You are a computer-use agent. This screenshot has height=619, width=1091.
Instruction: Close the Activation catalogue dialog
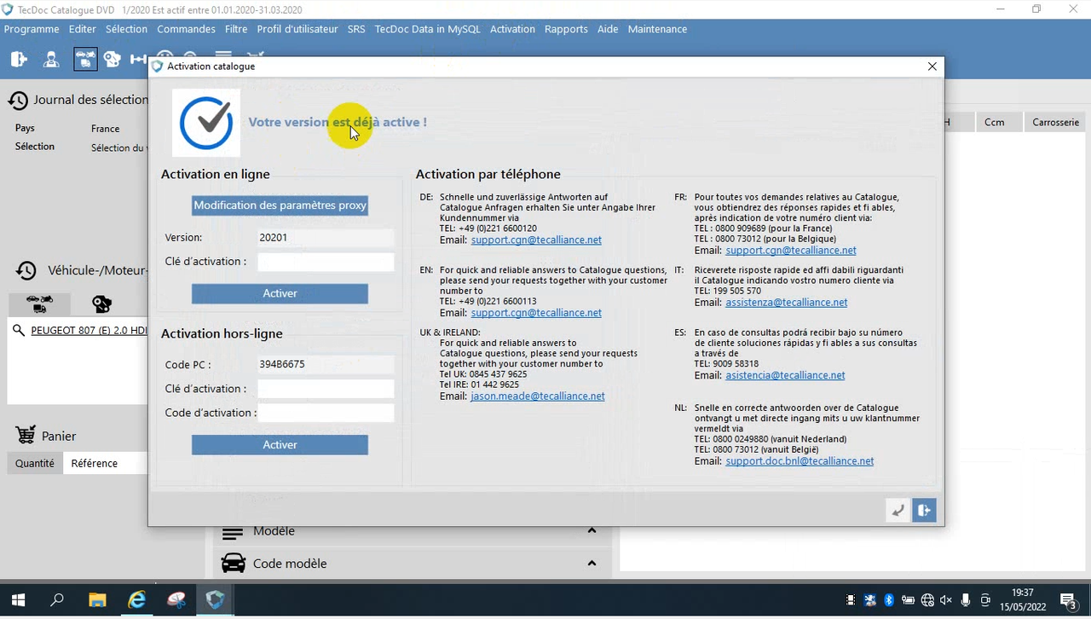932,66
